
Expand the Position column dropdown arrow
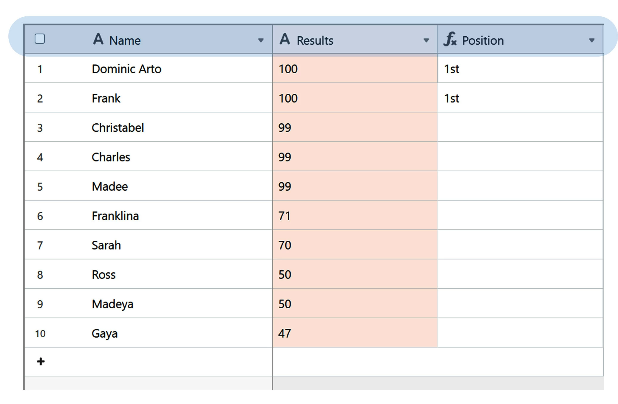pos(592,40)
